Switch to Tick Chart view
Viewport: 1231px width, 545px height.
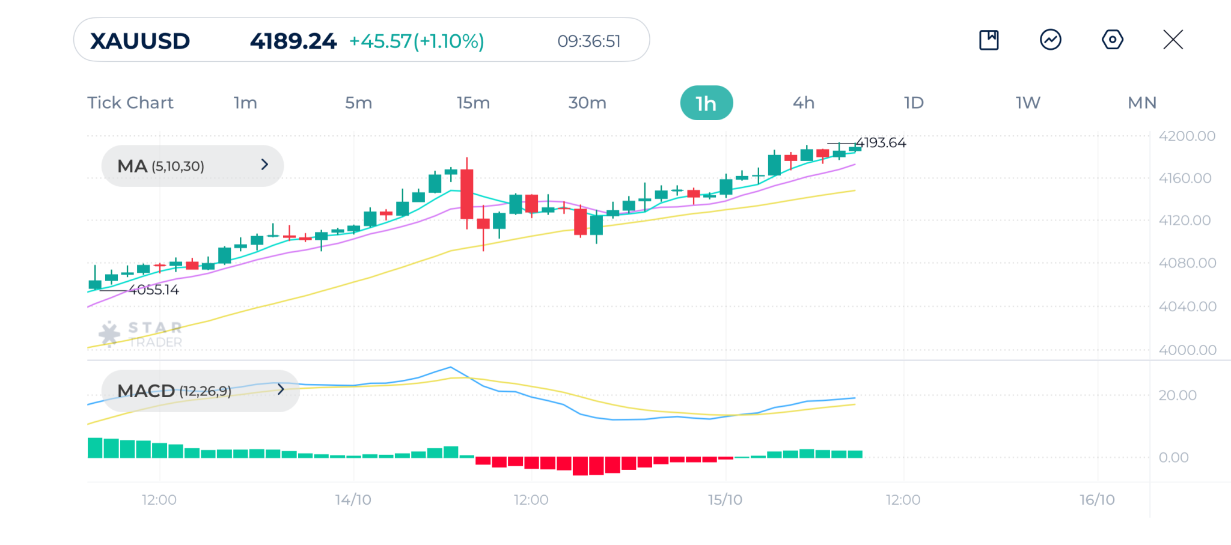[130, 103]
